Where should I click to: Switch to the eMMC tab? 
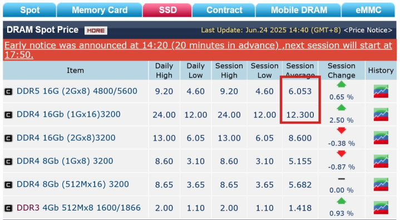[368, 10]
